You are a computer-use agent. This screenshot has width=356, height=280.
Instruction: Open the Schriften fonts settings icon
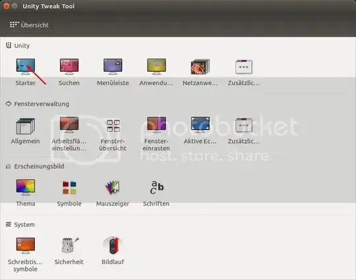click(157, 187)
